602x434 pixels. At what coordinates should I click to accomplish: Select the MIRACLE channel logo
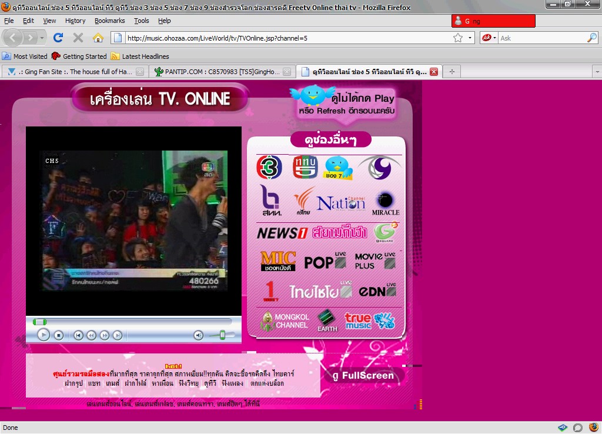tap(386, 203)
